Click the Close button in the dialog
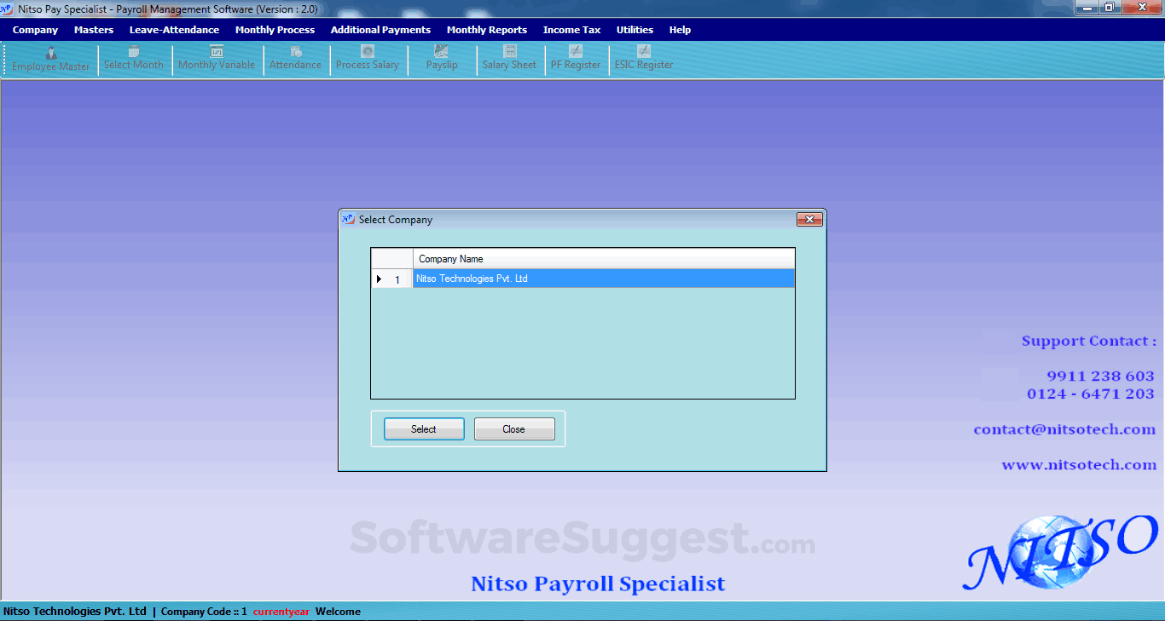The width and height of the screenshot is (1165, 621). [514, 428]
